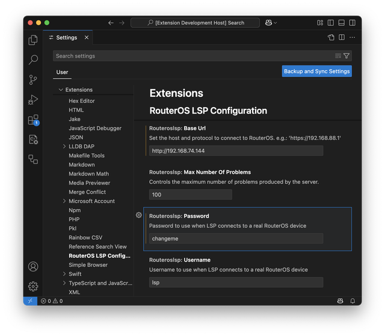This screenshot has width=385, height=336.
Task: Open the Accounts menu icon
Action: point(33,266)
